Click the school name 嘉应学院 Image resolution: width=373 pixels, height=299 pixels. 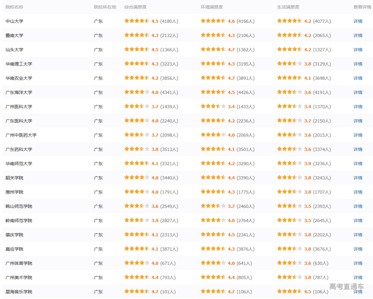point(15,249)
